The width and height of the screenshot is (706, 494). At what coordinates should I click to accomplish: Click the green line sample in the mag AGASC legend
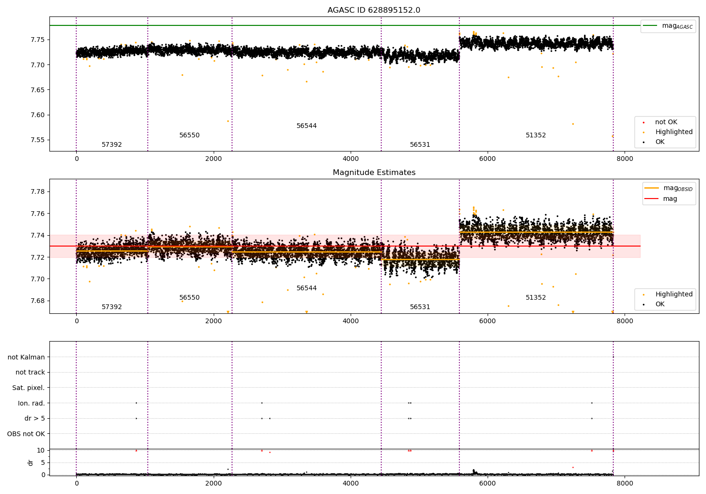coord(650,26)
